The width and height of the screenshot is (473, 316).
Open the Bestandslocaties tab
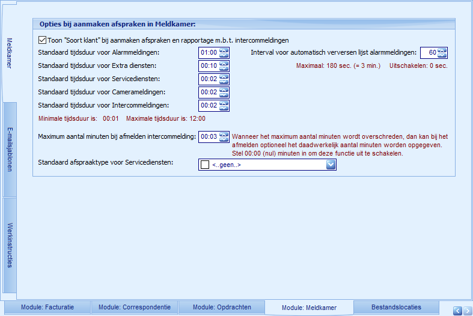pos(396,307)
